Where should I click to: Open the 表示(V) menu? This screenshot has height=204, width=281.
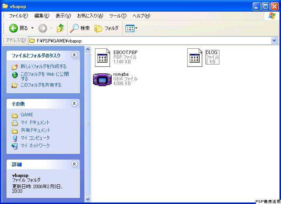pyautogui.click(x=63, y=16)
